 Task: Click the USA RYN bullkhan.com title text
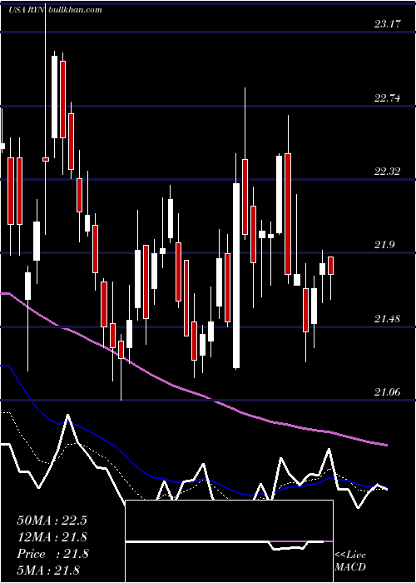pos(55,10)
